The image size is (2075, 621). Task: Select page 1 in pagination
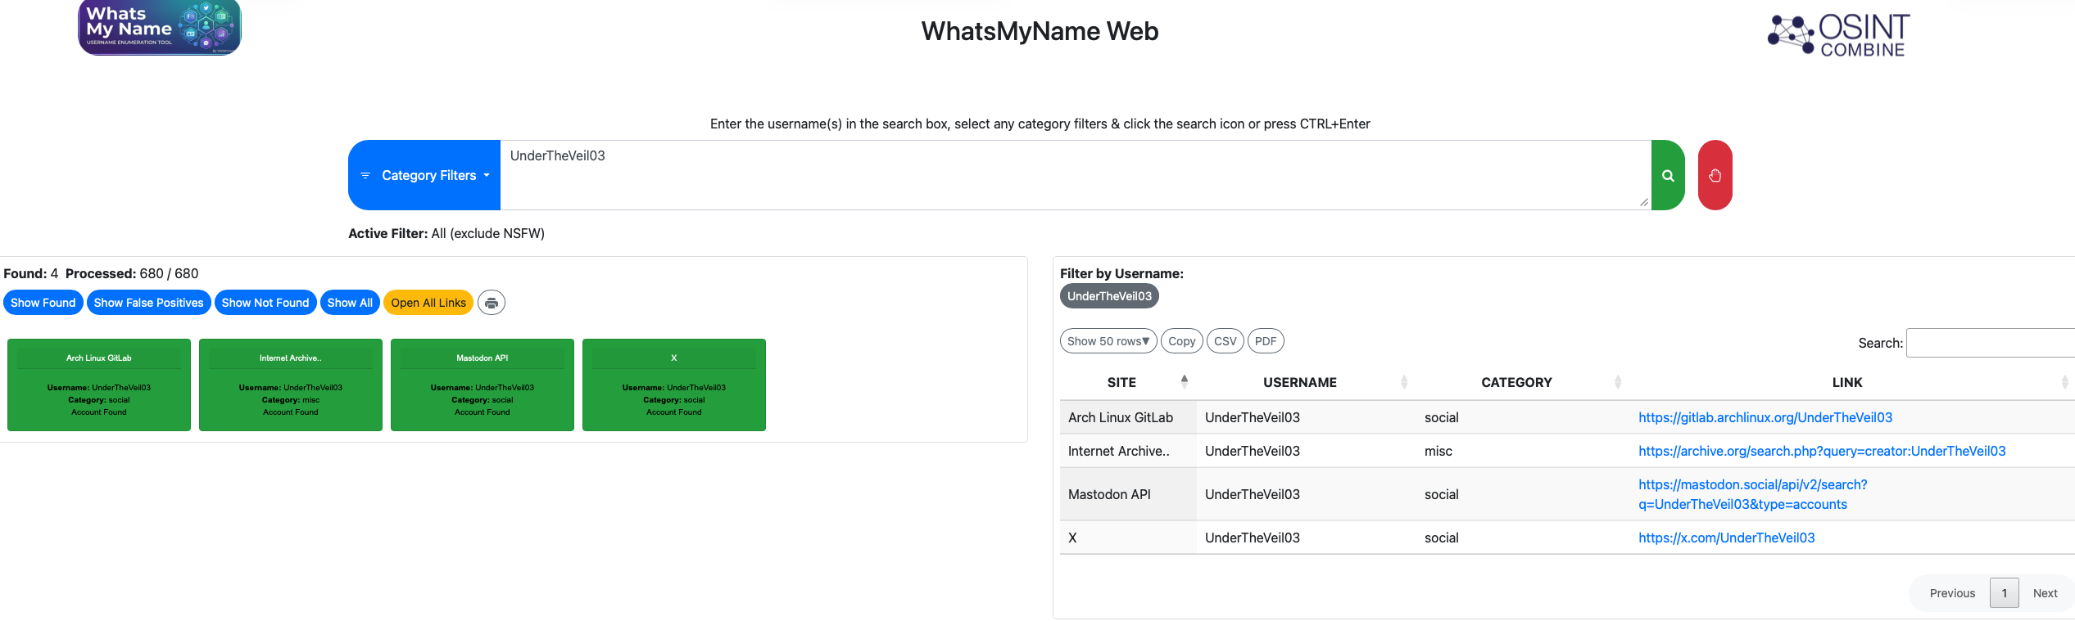(2005, 593)
